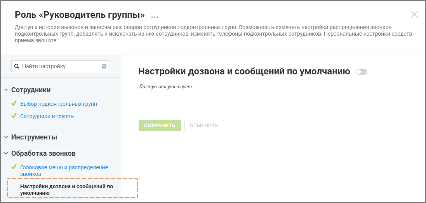Click the 'Доступ отсутствует' status text

[x=165, y=87]
